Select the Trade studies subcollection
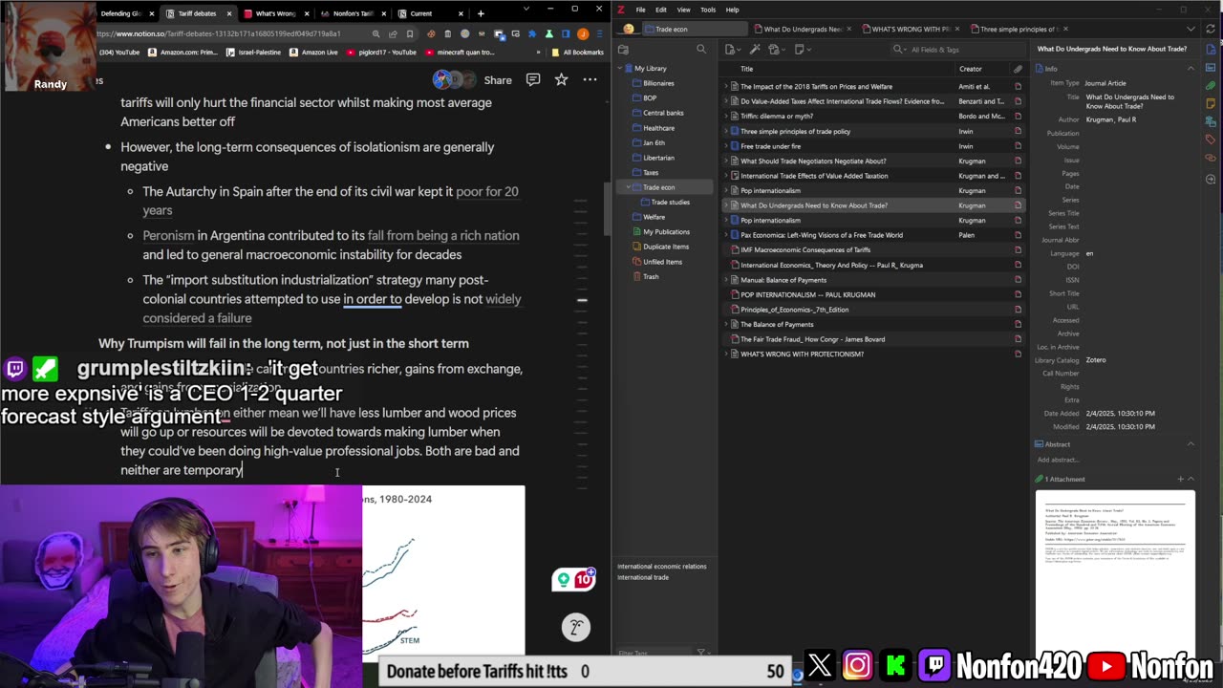This screenshot has height=688, width=1223. 670,203
